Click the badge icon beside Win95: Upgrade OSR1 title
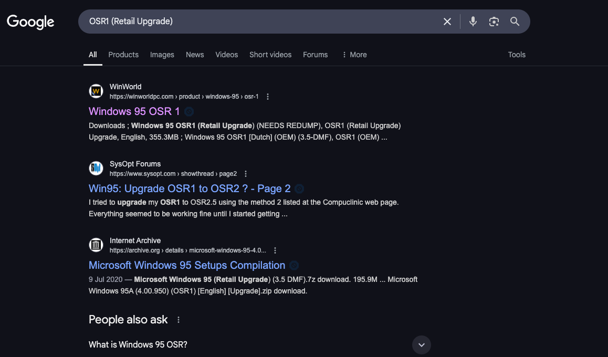Image resolution: width=608 pixels, height=357 pixels. click(299, 189)
